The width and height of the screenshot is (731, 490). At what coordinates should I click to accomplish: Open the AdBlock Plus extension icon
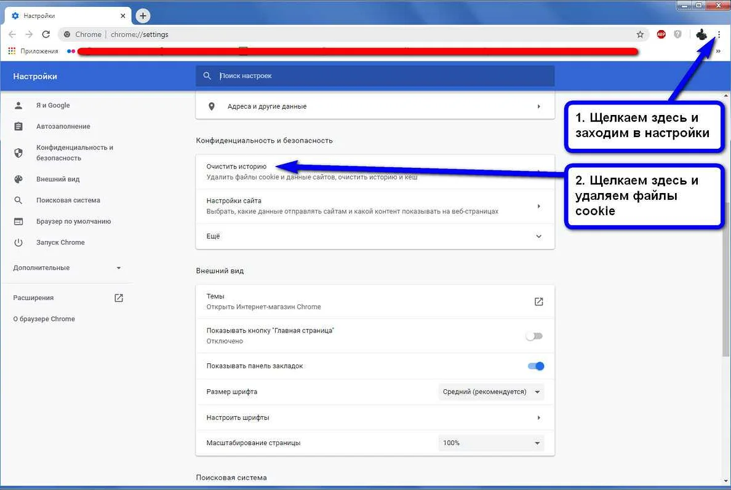pos(661,34)
